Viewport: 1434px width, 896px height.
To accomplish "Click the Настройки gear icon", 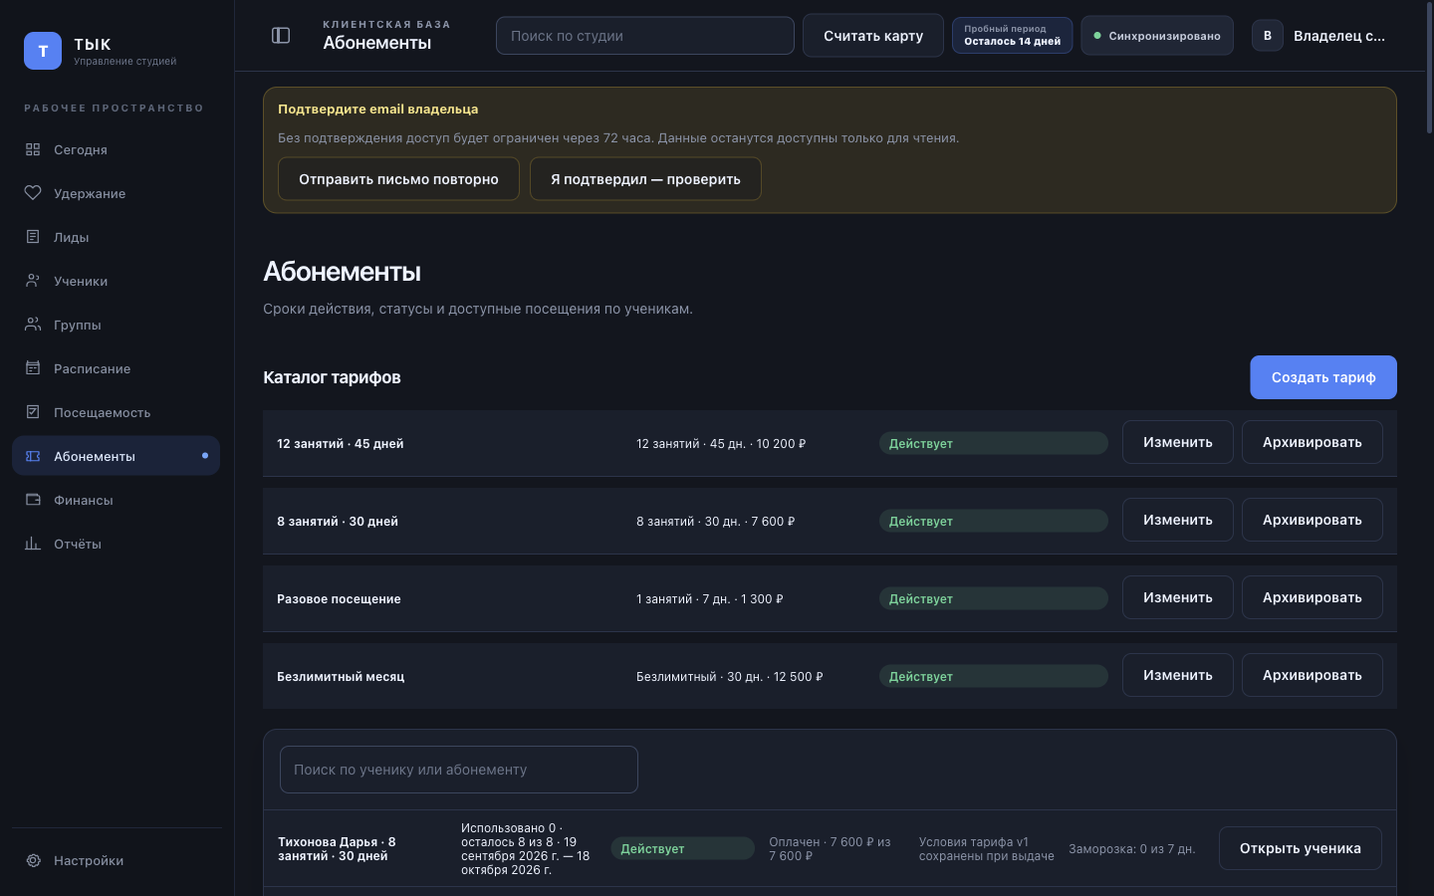I will pos(33,860).
